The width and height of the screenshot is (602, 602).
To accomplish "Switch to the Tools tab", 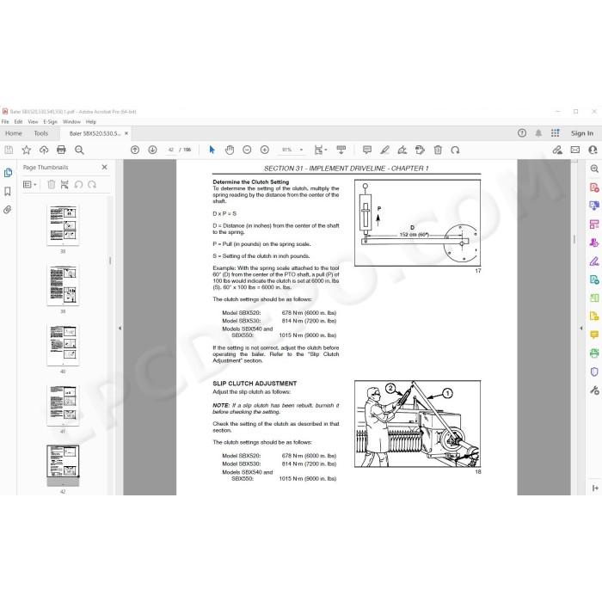I will tap(40, 133).
